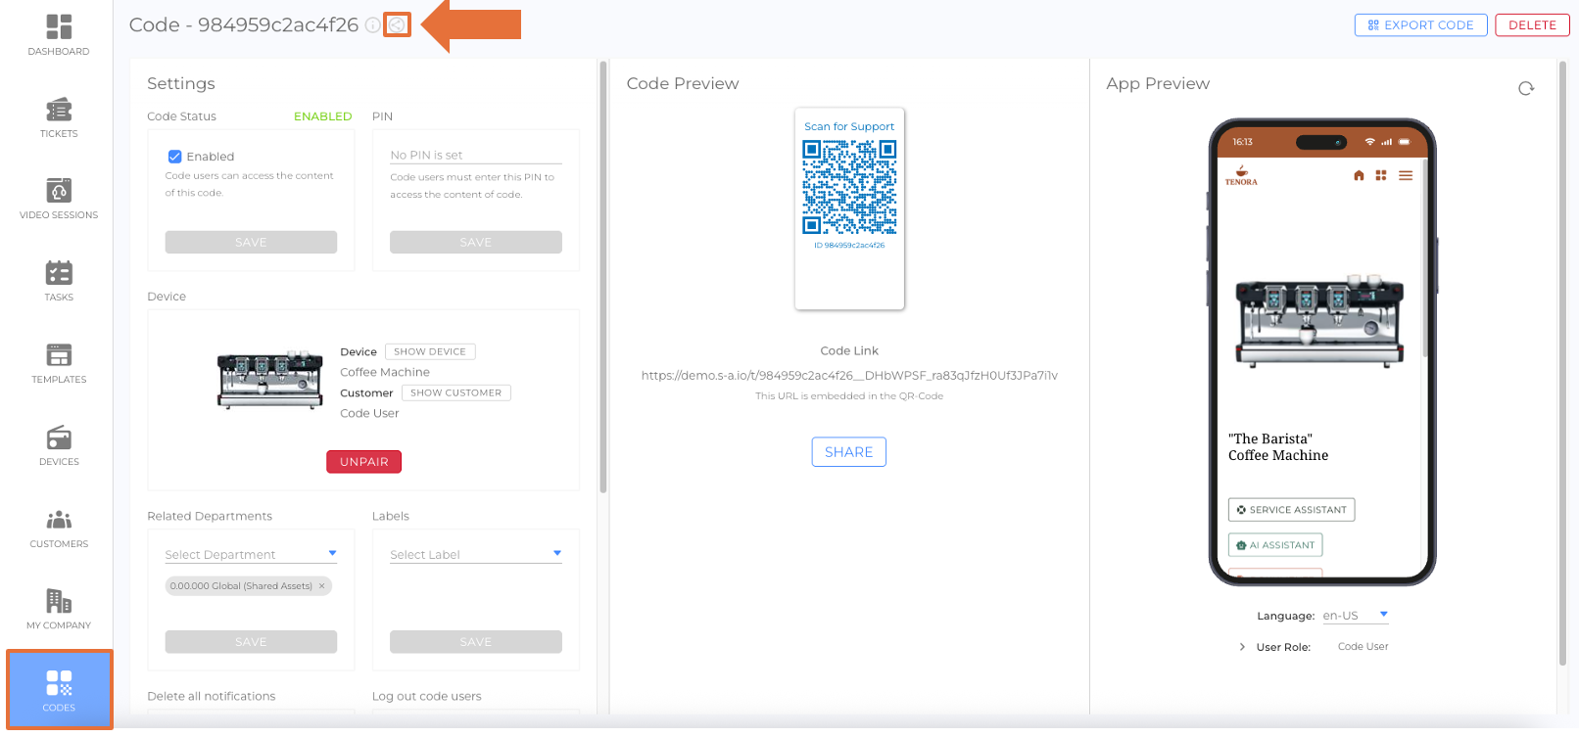This screenshot has width=1579, height=737.
Task: Click the info icon next to code ID
Action: [x=372, y=25]
